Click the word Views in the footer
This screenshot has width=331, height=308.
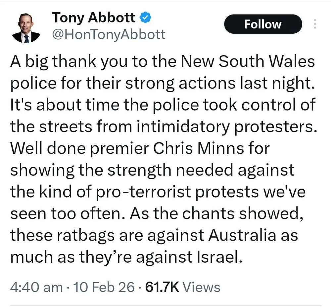(201, 287)
